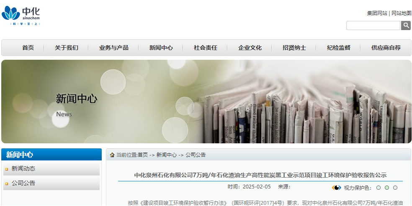The image size is (412, 206).
Task: Click the bullet icon beside 新闻动态
Action: coord(7,169)
